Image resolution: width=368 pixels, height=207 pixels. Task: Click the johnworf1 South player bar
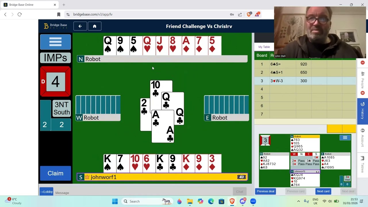(162, 177)
